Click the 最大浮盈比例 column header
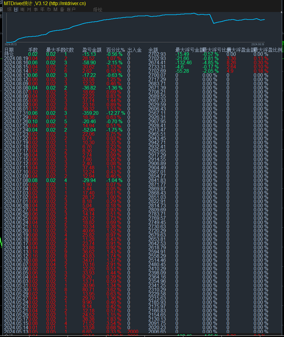Screen dimensions: 284x337 268,50
